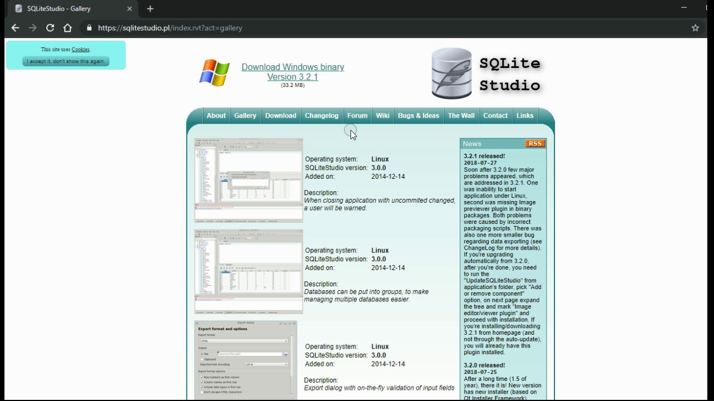Image resolution: width=714 pixels, height=401 pixels.
Task: Click the News panel heading
Action: click(x=472, y=144)
